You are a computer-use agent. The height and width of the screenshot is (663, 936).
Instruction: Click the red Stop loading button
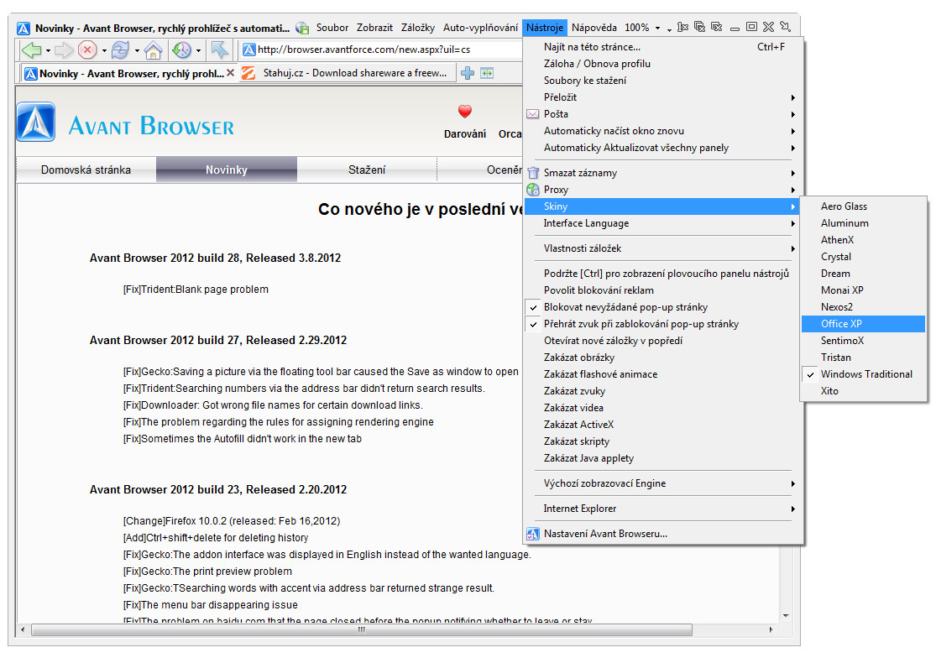[x=88, y=50]
